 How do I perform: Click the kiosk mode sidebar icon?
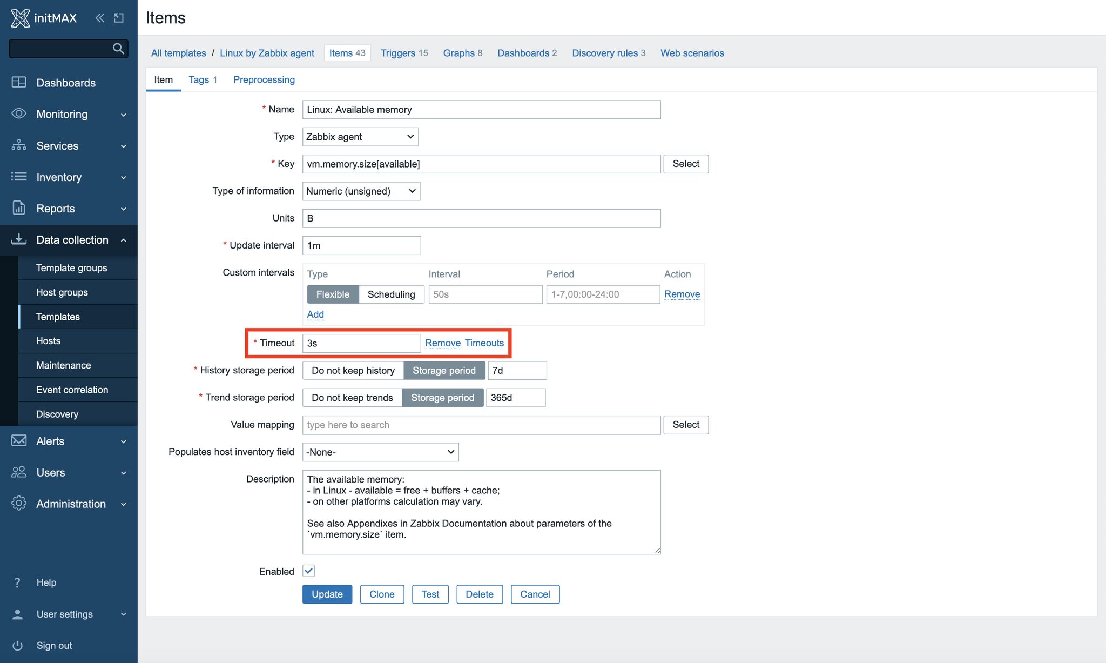click(119, 18)
